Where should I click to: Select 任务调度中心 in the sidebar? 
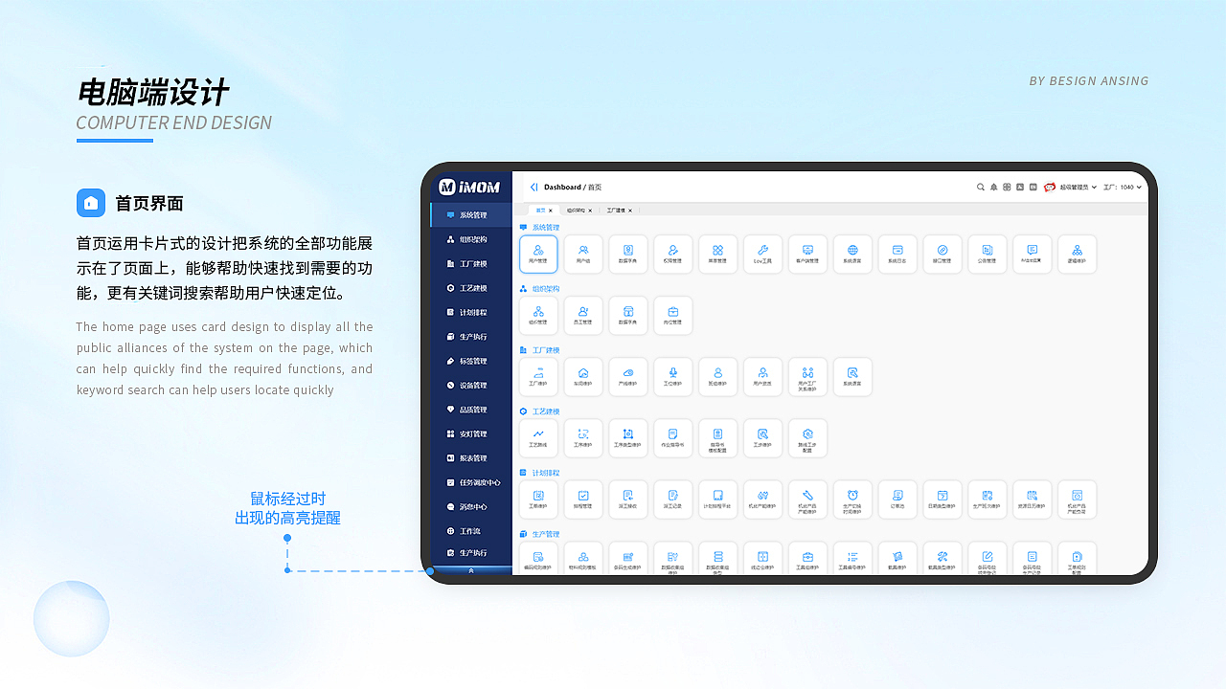471,483
